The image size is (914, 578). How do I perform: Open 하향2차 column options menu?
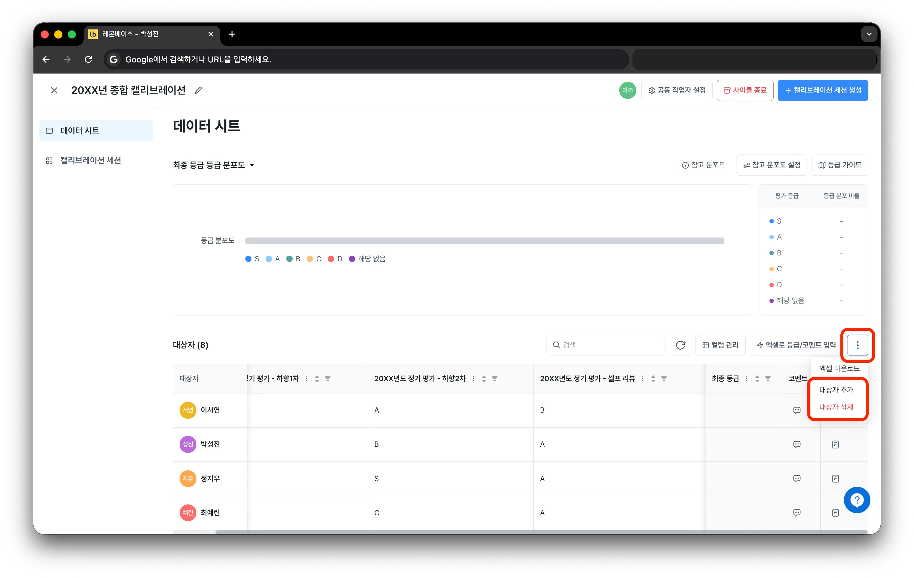tap(473, 378)
